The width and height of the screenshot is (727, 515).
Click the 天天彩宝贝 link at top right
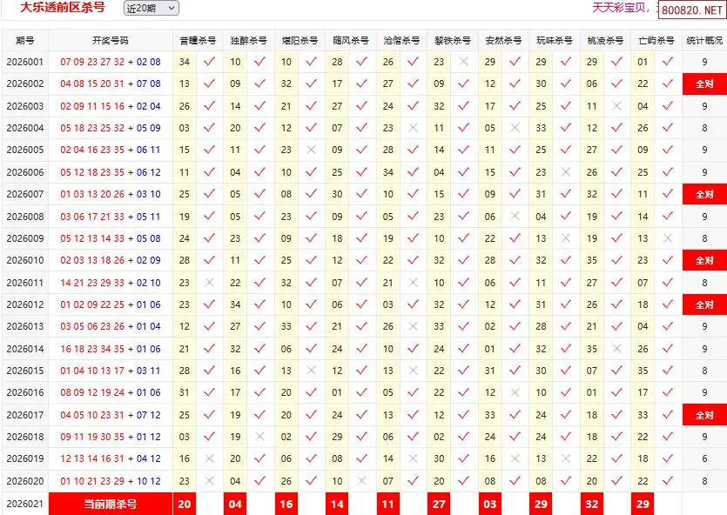coord(622,8)
